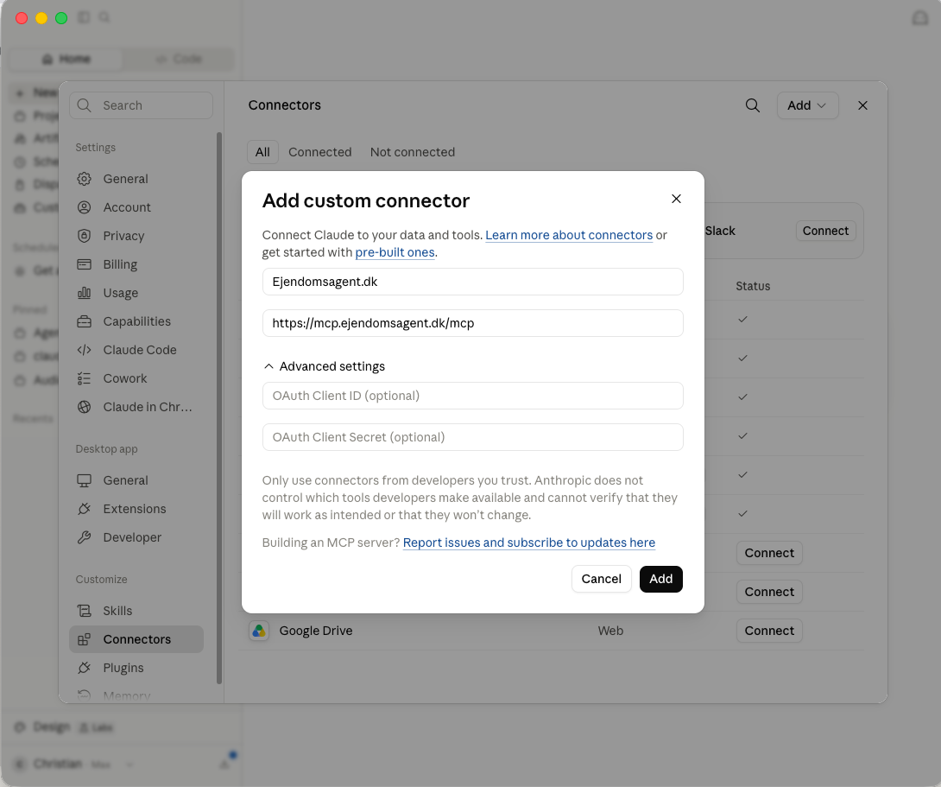The height and width of the screenshot is (787, 941).
Task: Click the Developer wrench icon
Action: coord(84,537)
